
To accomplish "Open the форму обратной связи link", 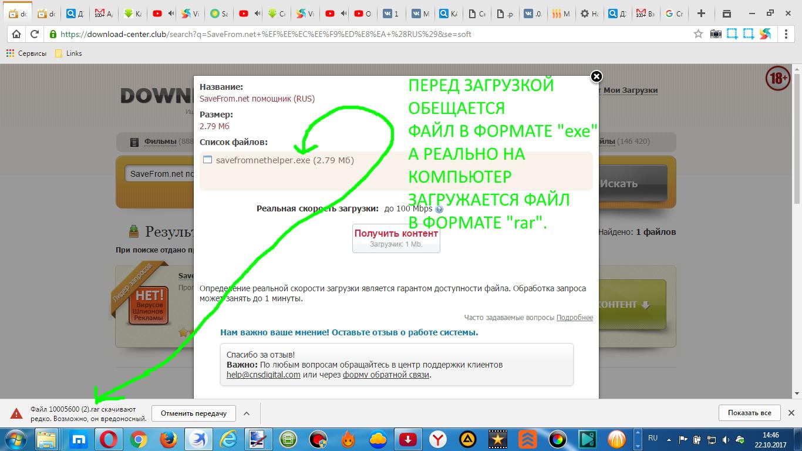I will (386, 375).
